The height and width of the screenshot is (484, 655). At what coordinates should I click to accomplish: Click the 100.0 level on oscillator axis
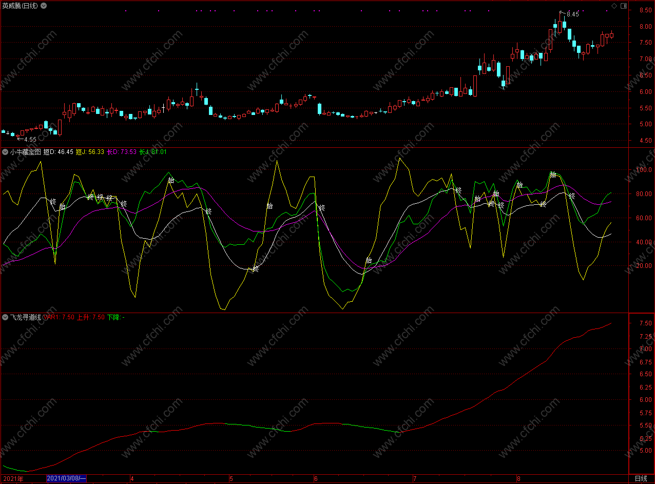tap(644, 170)
